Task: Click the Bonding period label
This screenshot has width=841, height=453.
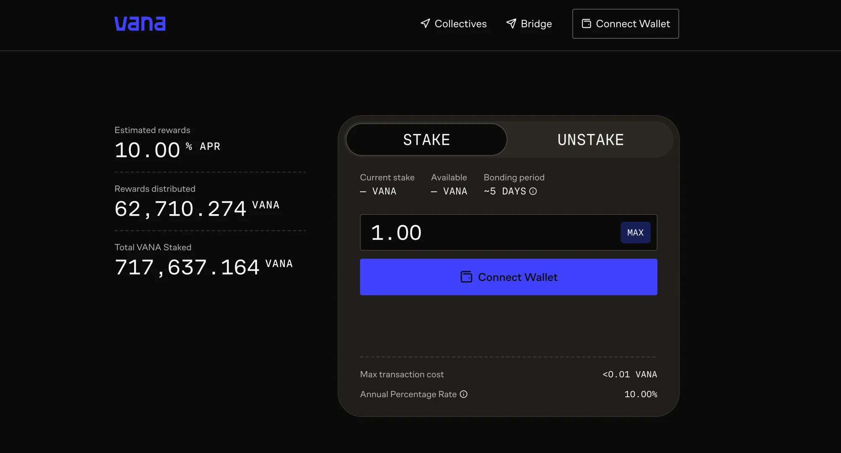Action: click(514, 178)
